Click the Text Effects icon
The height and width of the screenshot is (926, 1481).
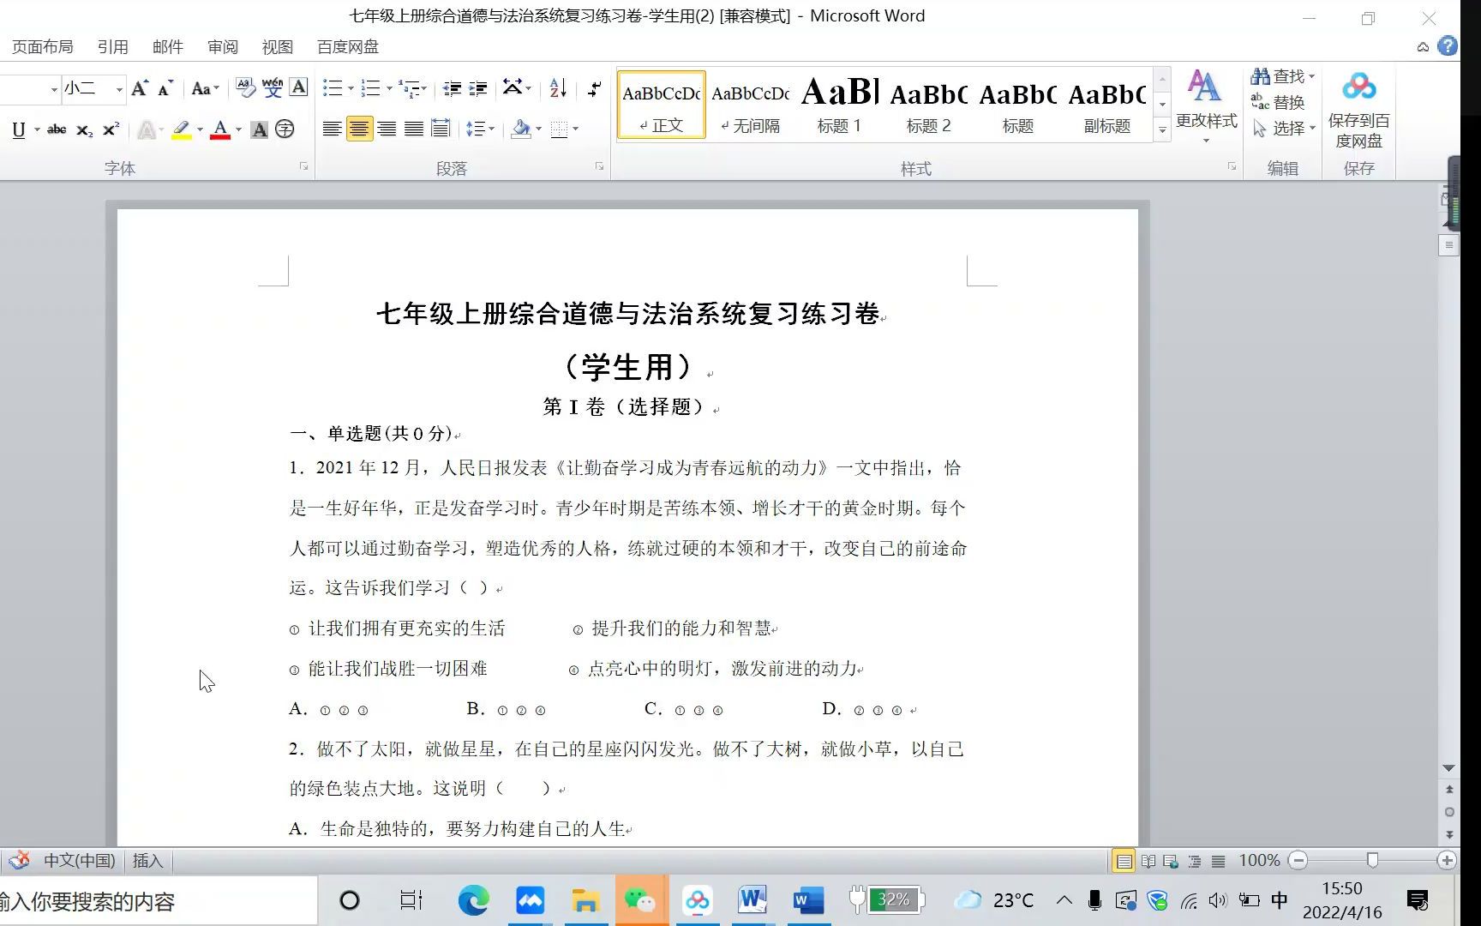tap(147, 129)
